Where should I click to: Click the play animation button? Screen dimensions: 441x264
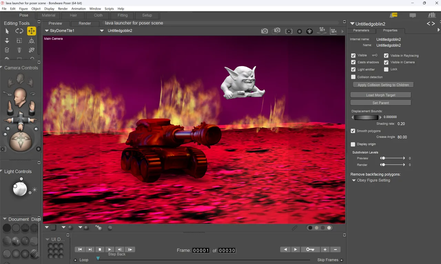pos(110,250)
